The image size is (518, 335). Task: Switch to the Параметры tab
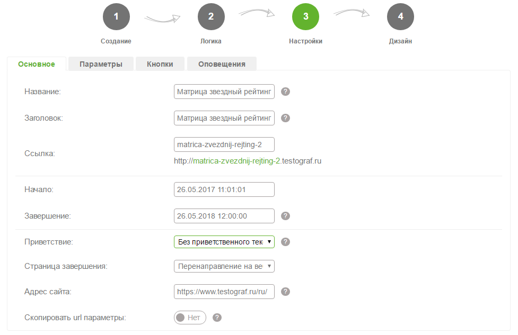101,64
